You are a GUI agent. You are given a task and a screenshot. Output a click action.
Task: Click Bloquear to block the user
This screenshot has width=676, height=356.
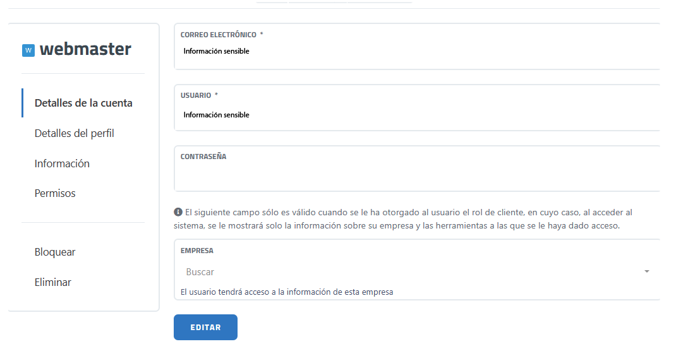tap(55, 252)
